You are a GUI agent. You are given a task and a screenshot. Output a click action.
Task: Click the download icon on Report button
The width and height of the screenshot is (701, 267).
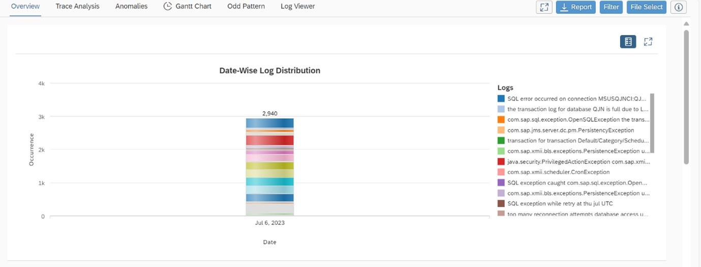pos(564,7)
